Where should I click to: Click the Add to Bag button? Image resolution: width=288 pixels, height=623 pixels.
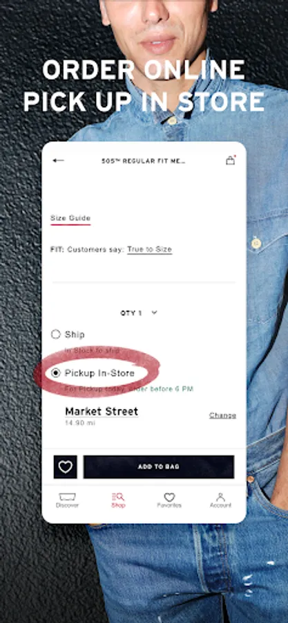point(158,467)
